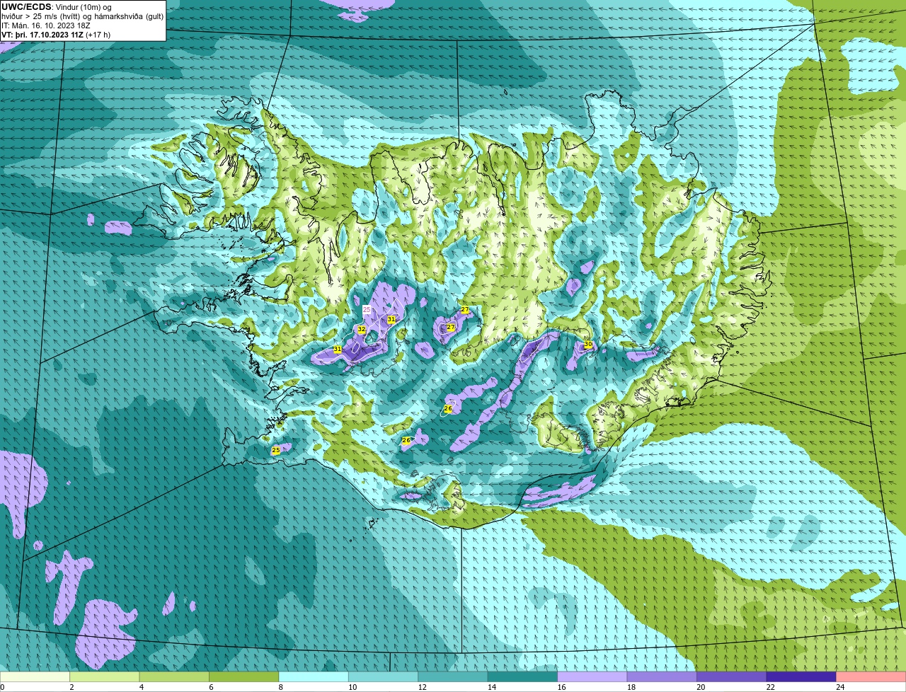This screenshot has height=692, width=906.
Task: Click the dark teal 14–16 m/s legend swatch
Action: click(x=523, y=676)
